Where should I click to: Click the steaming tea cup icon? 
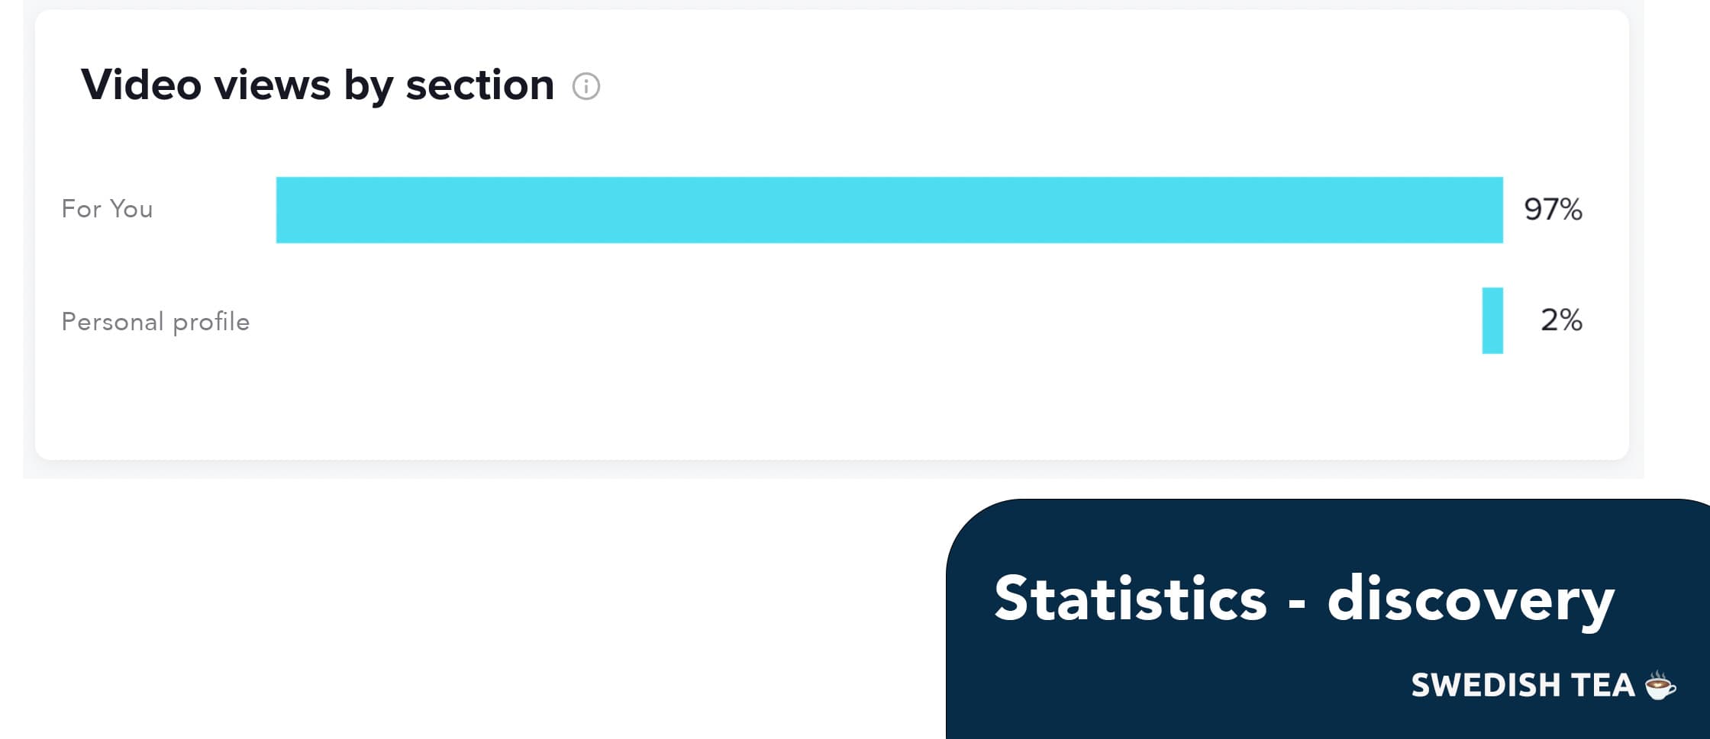pos(1660,685)
